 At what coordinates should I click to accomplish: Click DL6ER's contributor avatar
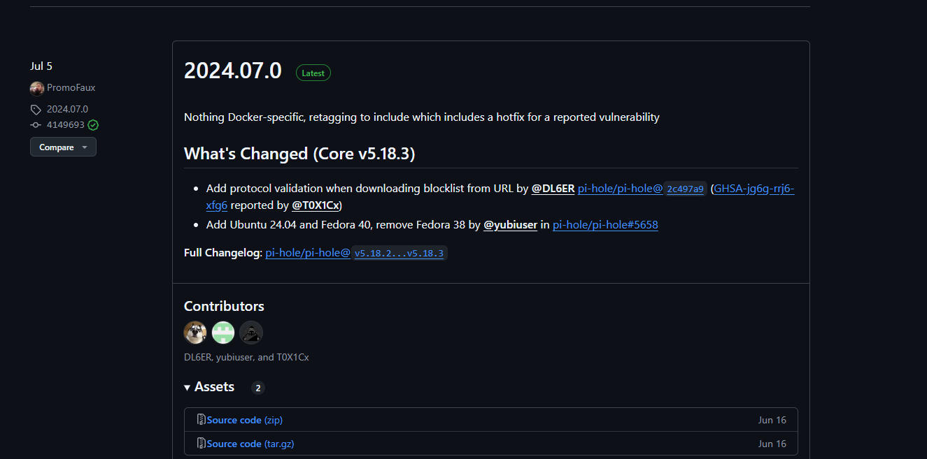tap(195, 332)
